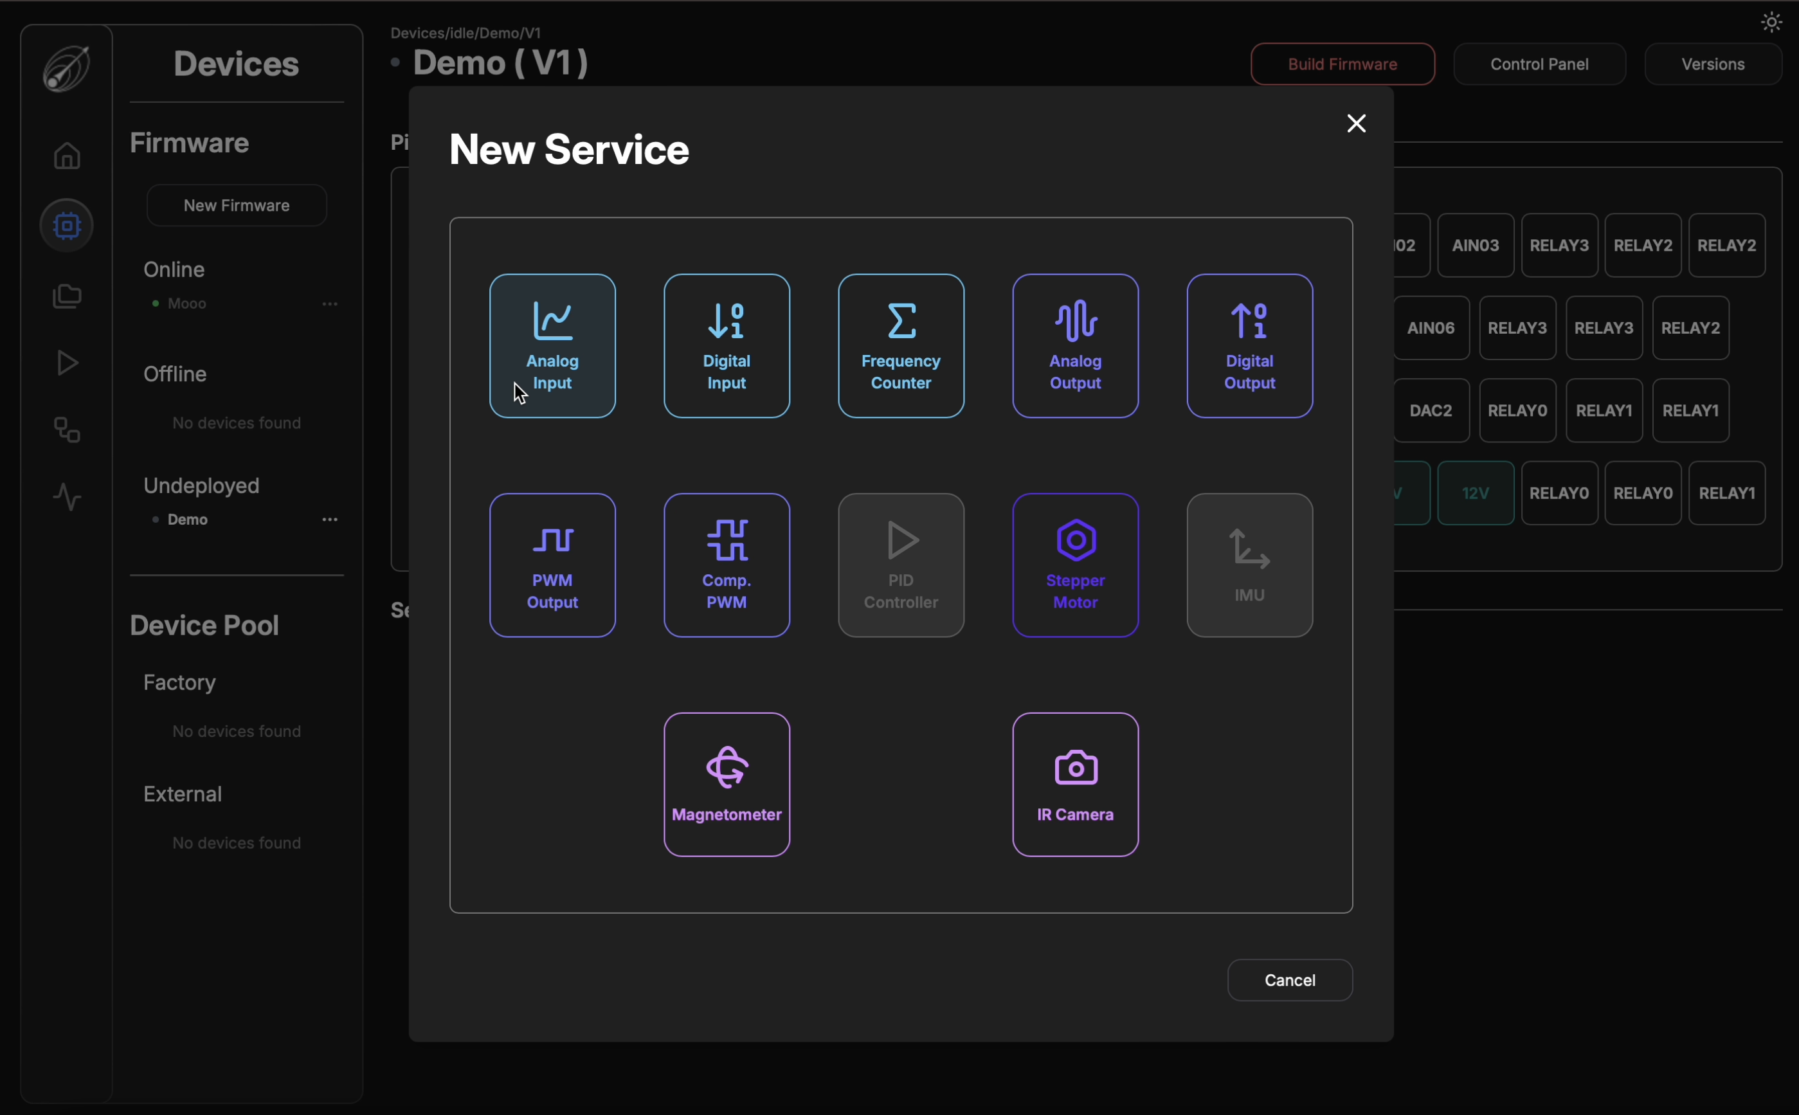1799x1115 pixels.
Task: Open the Versions tab
Action: [1712, 64]
